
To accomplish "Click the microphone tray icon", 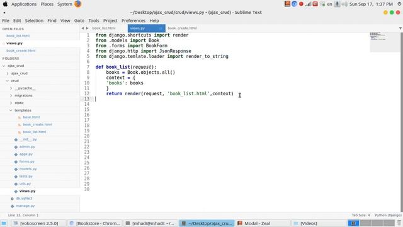I will click(x=337, y=4).
